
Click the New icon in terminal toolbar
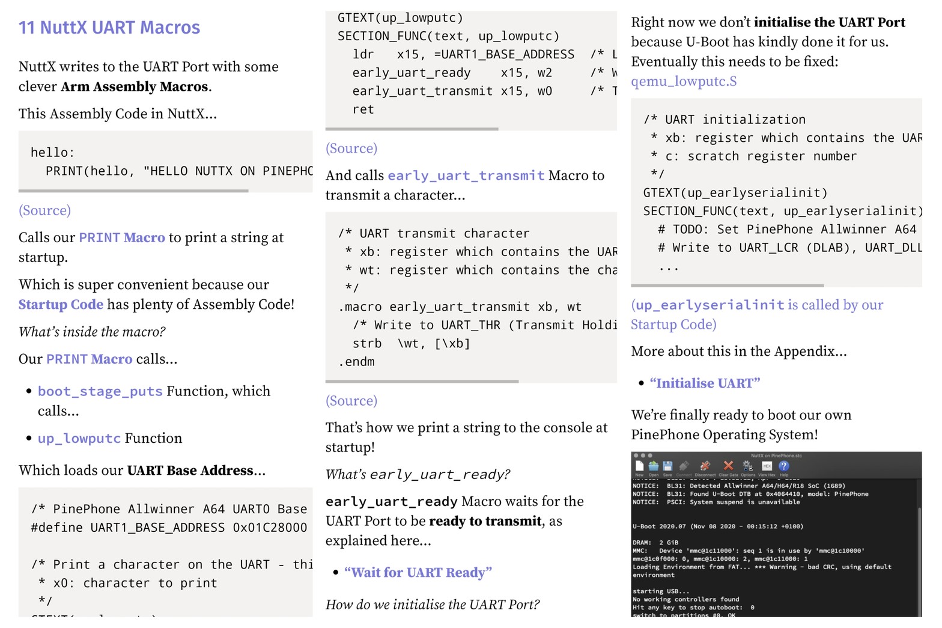(639, 467)
